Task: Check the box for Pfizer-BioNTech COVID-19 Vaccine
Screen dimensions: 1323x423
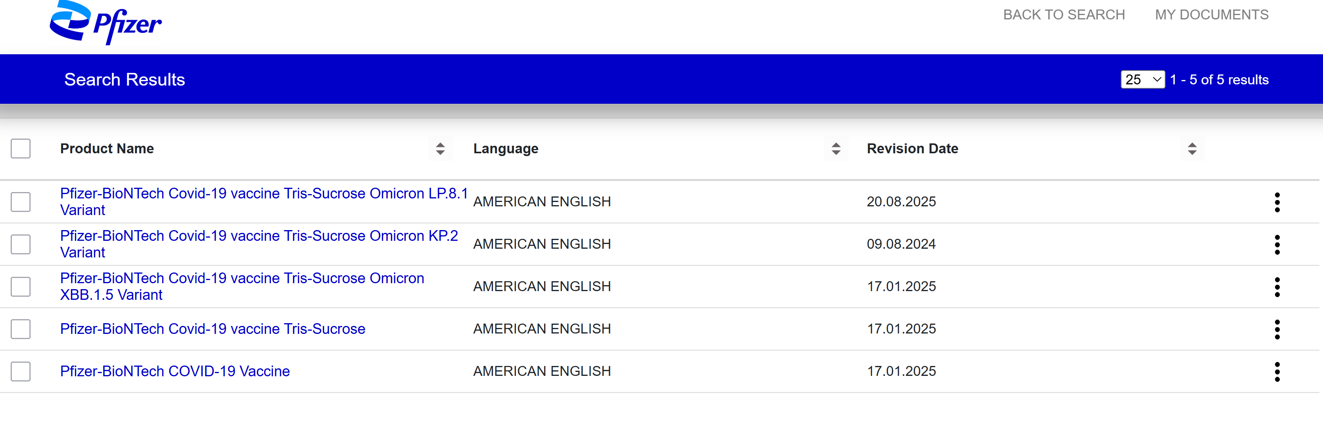Action: coord(21,372)
